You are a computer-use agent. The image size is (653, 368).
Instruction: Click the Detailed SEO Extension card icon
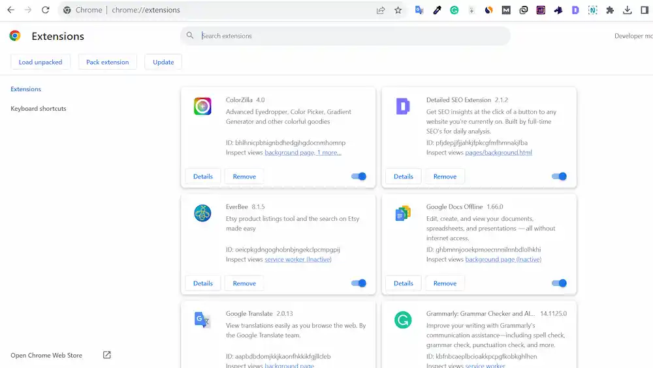403,106
